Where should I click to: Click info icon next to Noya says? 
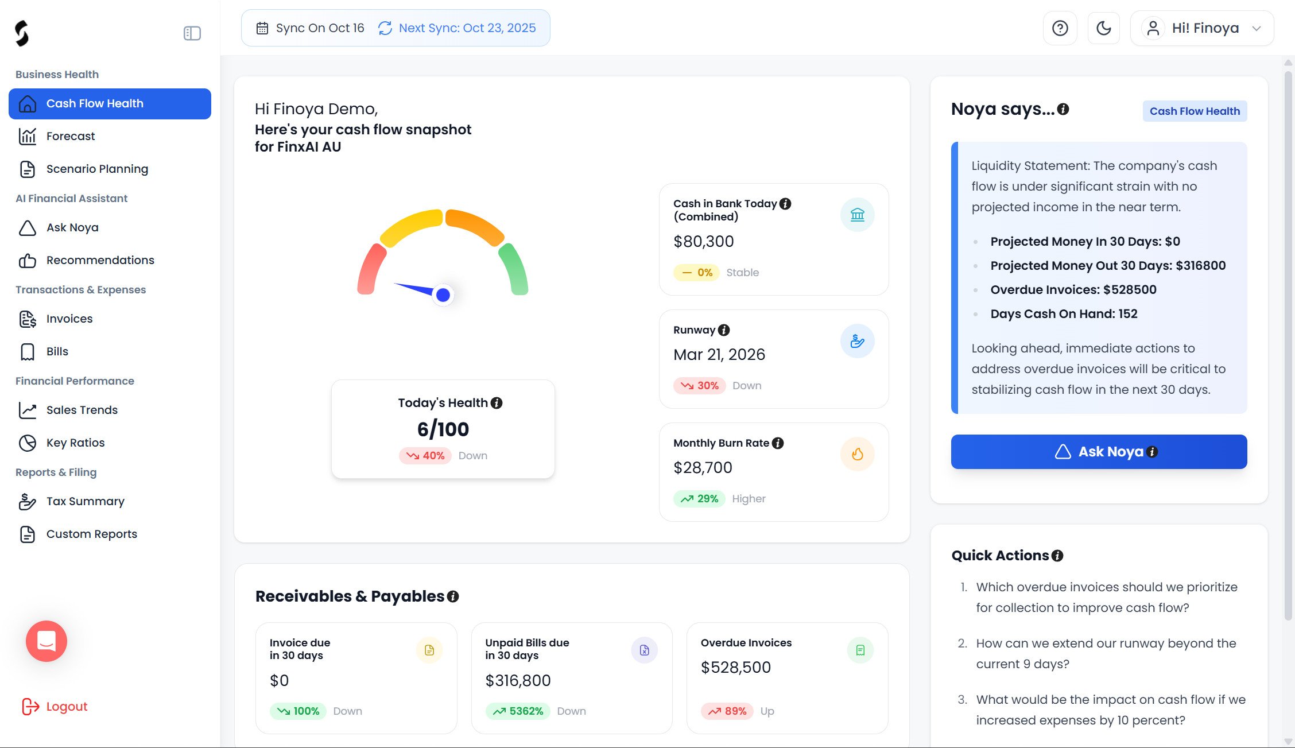coord(1063,109)
